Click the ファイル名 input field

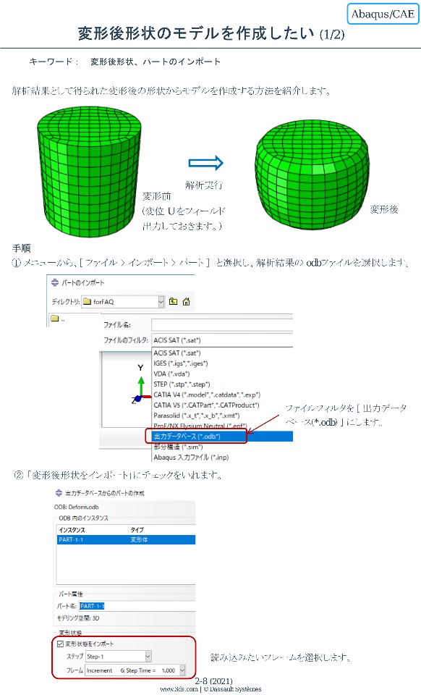(x=222, y=324)
